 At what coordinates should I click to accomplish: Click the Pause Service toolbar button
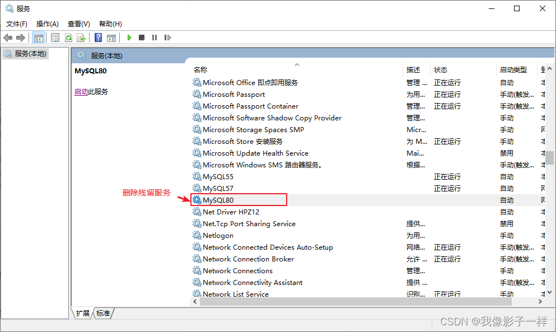154,38
